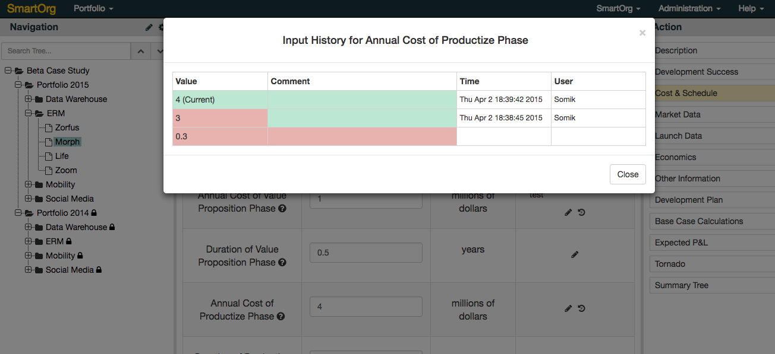Expand the Data Warehouse folder in Portfolio 2015
This screenshot has width=775, height=354.
click(28, 99)
